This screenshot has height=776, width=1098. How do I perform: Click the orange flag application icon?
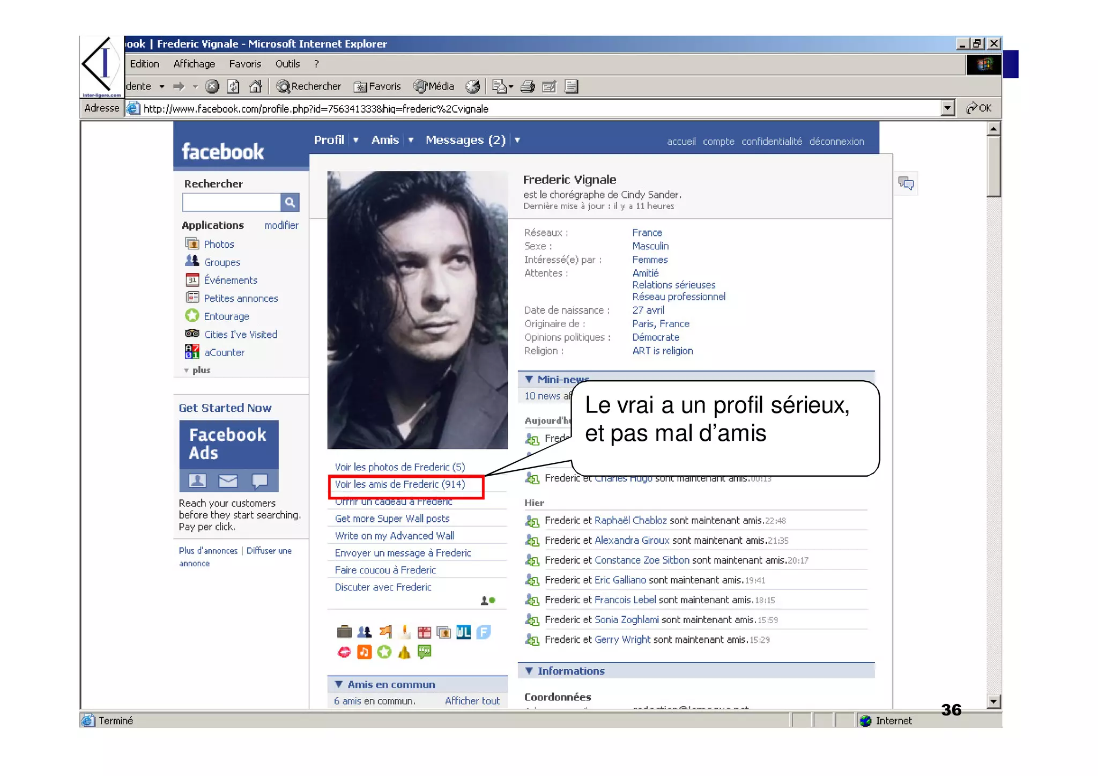tap(385, 632)
